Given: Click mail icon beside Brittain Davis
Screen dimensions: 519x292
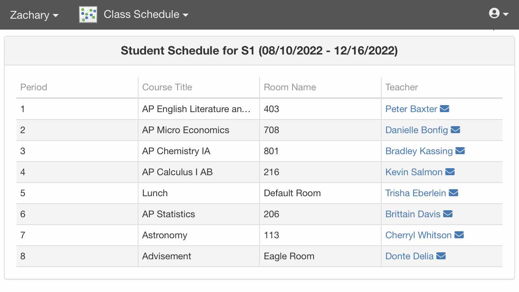Looking at the screenshot, I should click(x=448, y=214).
